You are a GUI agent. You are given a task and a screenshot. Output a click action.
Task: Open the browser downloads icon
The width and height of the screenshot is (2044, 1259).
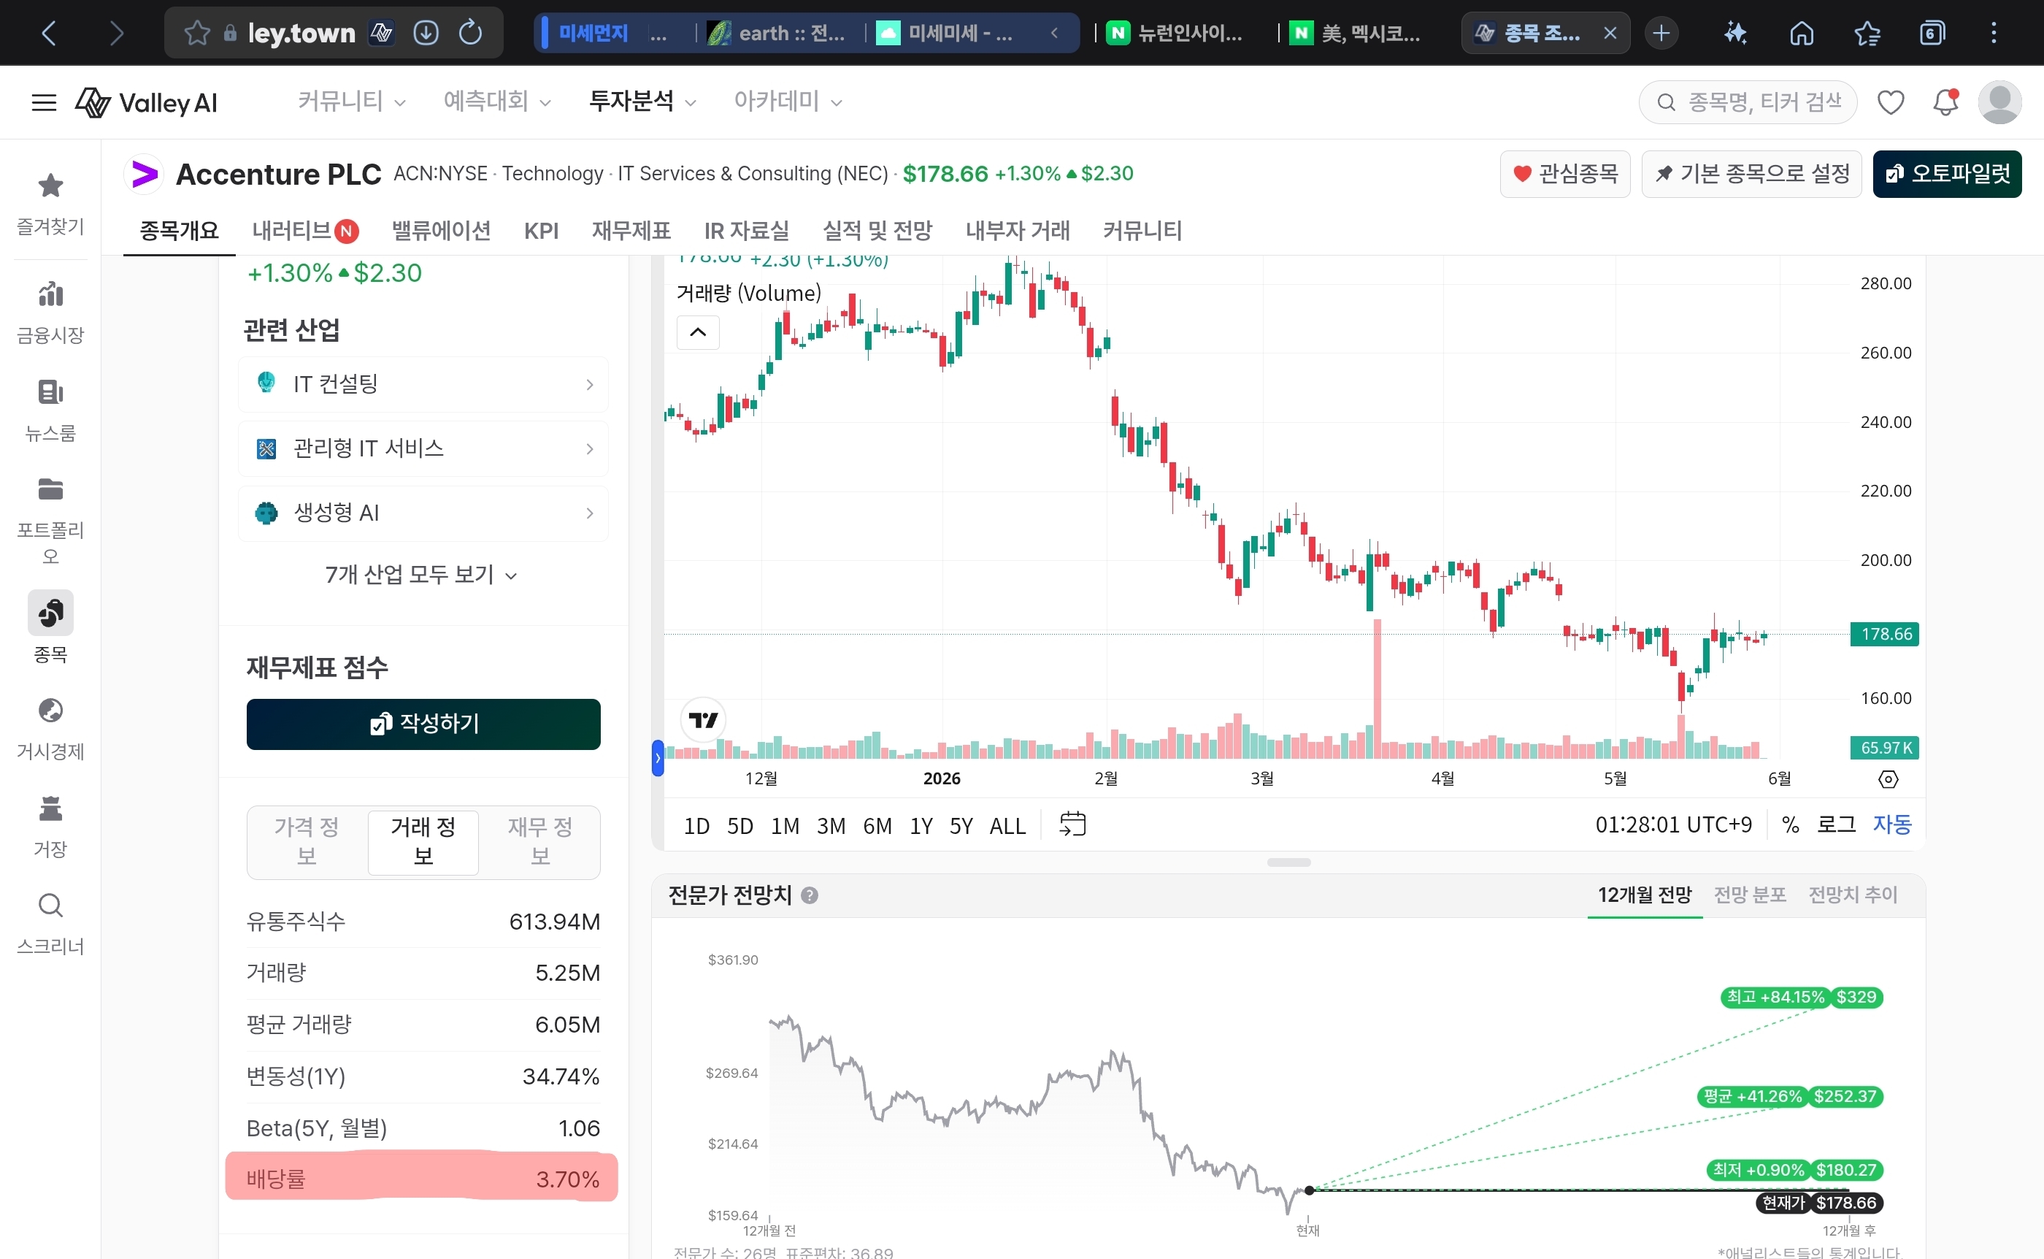click(x=426, y=34)
